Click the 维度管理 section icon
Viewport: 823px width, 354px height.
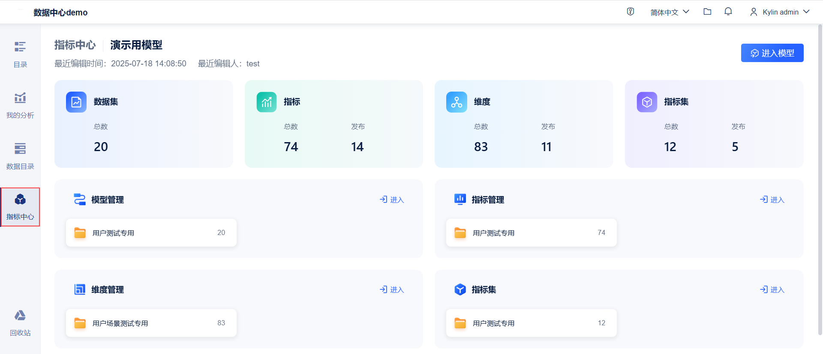[x=80, y=289]
